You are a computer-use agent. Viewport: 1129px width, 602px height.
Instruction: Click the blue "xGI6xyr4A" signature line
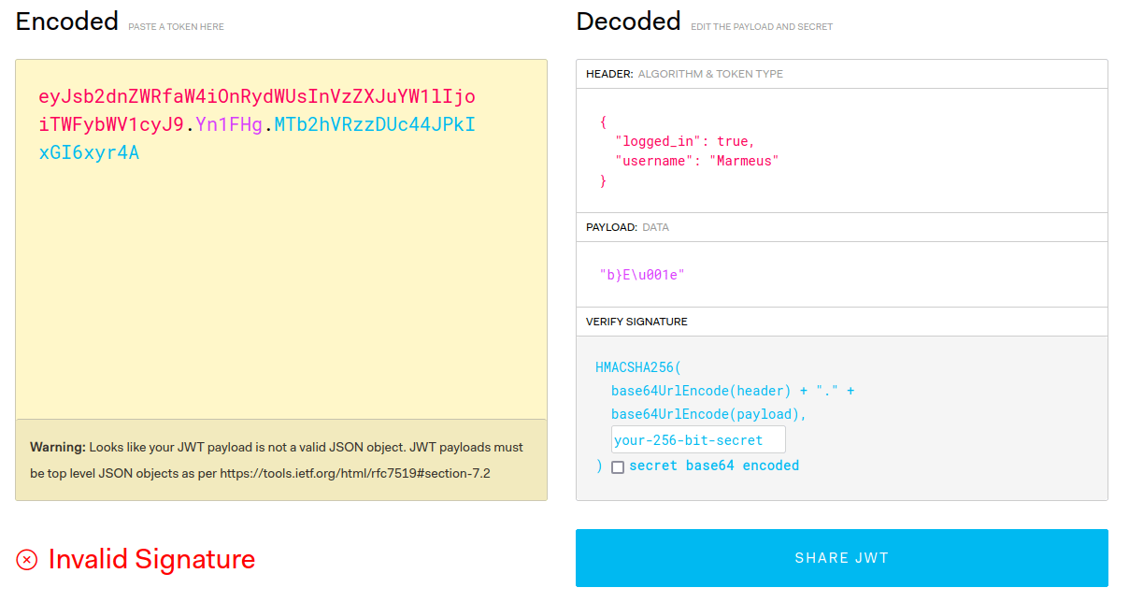(x=89, y=152)
